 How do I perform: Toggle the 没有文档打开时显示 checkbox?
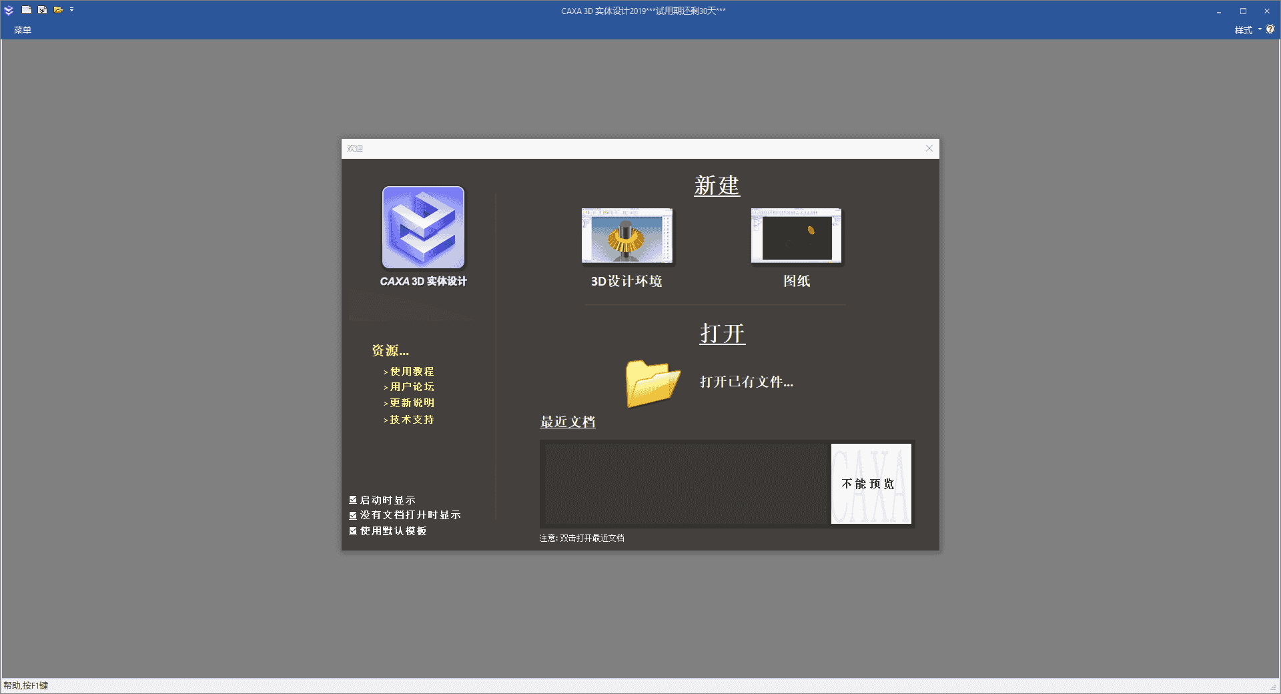point(353,515)
